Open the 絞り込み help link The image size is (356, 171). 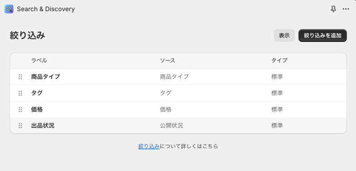(x=149, y=146)
